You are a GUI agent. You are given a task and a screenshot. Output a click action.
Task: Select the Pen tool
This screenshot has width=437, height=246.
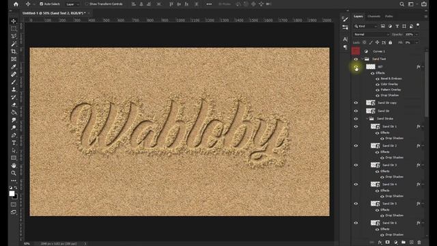point(14,135)
